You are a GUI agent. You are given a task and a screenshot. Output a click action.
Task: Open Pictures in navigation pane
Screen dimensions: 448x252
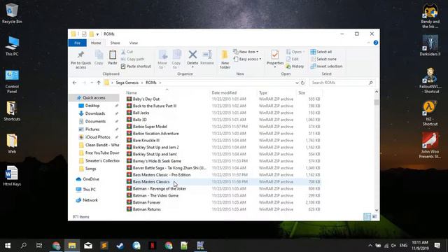pos(92,129)
